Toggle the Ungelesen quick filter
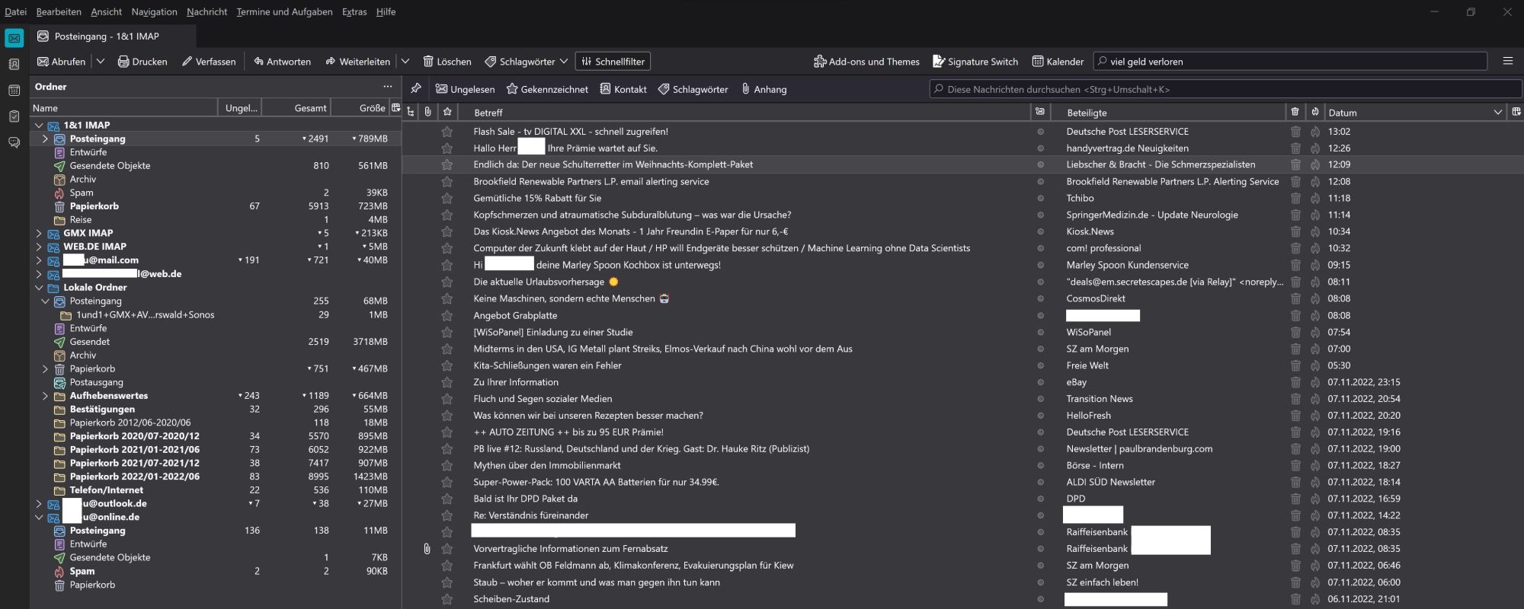The height and width of the screenshot is (609, 1524). (465, 89)
